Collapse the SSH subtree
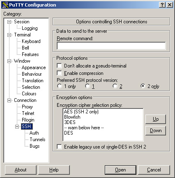The width and height of the screenshot is (175, 178). point(17,126)
